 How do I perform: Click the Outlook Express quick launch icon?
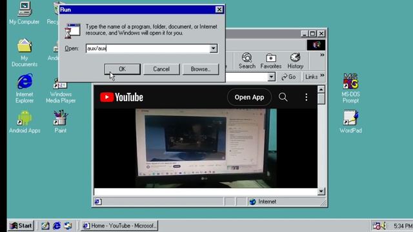68,226
